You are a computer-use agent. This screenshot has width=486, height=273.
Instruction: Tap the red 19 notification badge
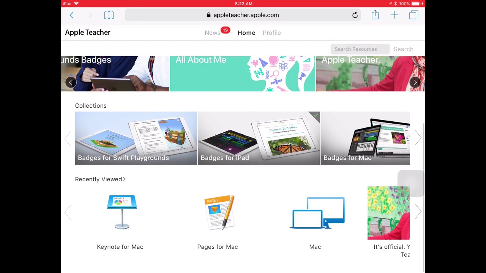[x=226, y=30]
